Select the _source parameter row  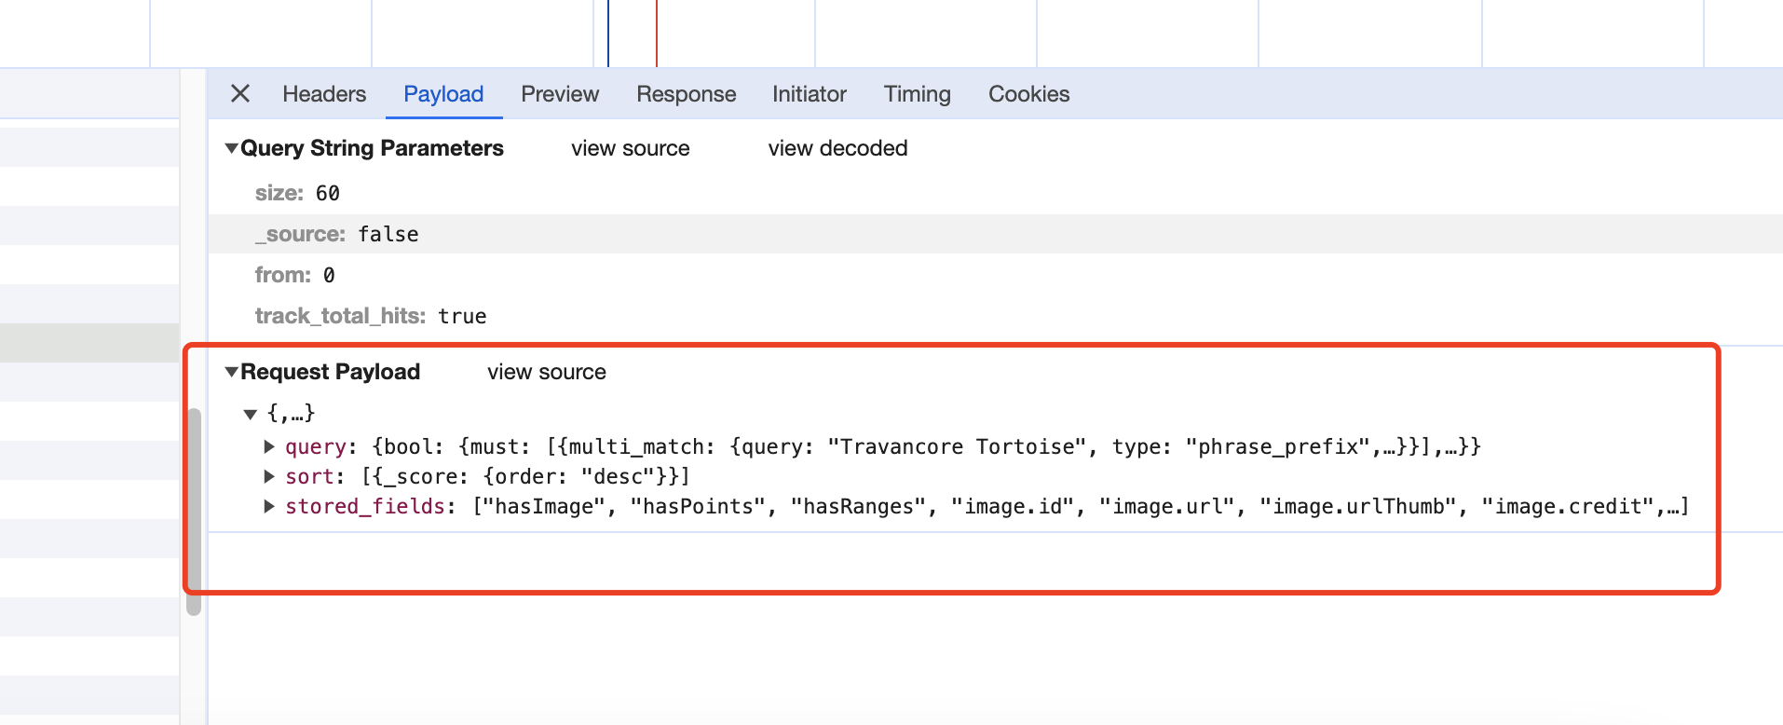[x=337, y=234]
